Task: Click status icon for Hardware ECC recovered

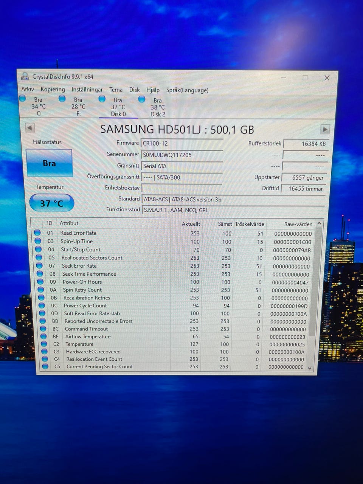Action: [x=45, y=351]
